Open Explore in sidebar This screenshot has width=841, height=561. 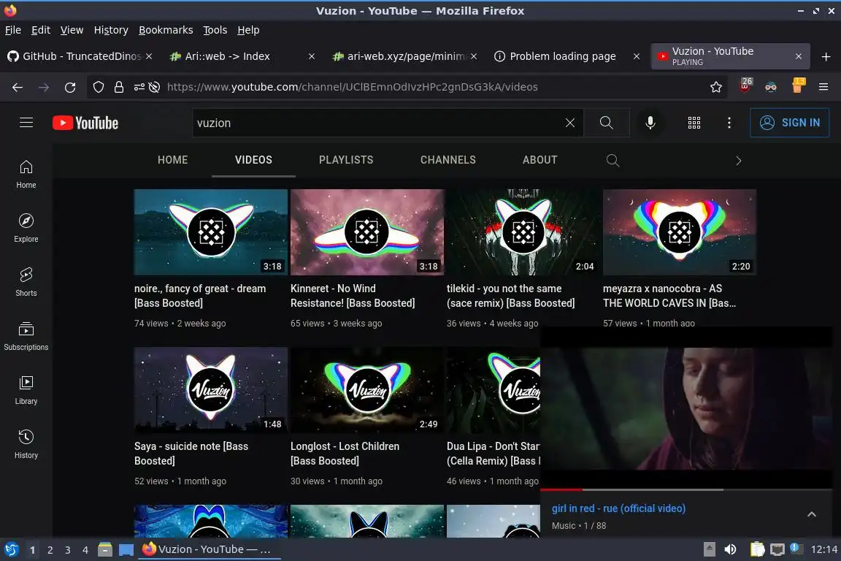(26, 228)
